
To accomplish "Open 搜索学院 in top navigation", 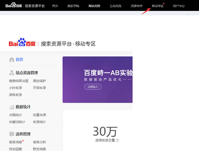I will point(73,6).
